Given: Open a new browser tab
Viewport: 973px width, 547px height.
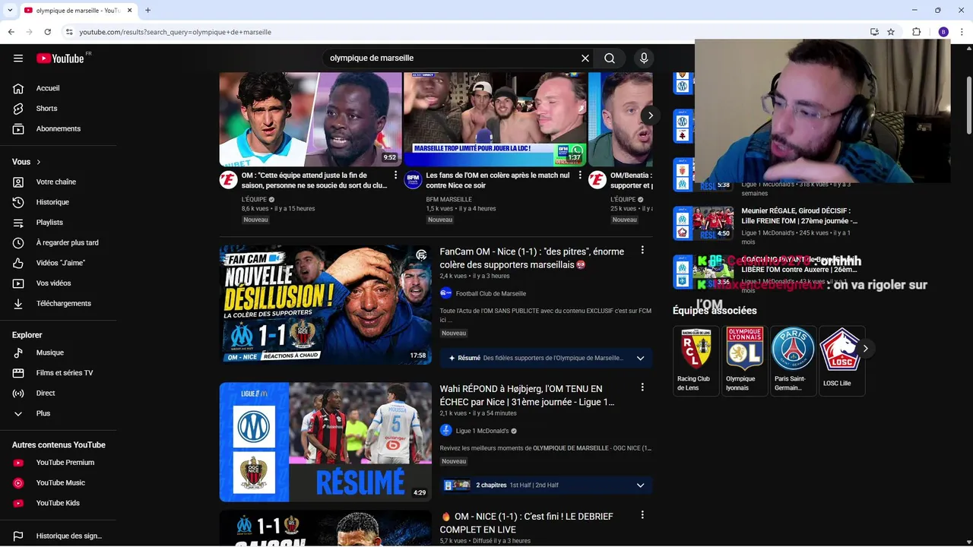Looking at the screenshot, I should coord(147,11).
